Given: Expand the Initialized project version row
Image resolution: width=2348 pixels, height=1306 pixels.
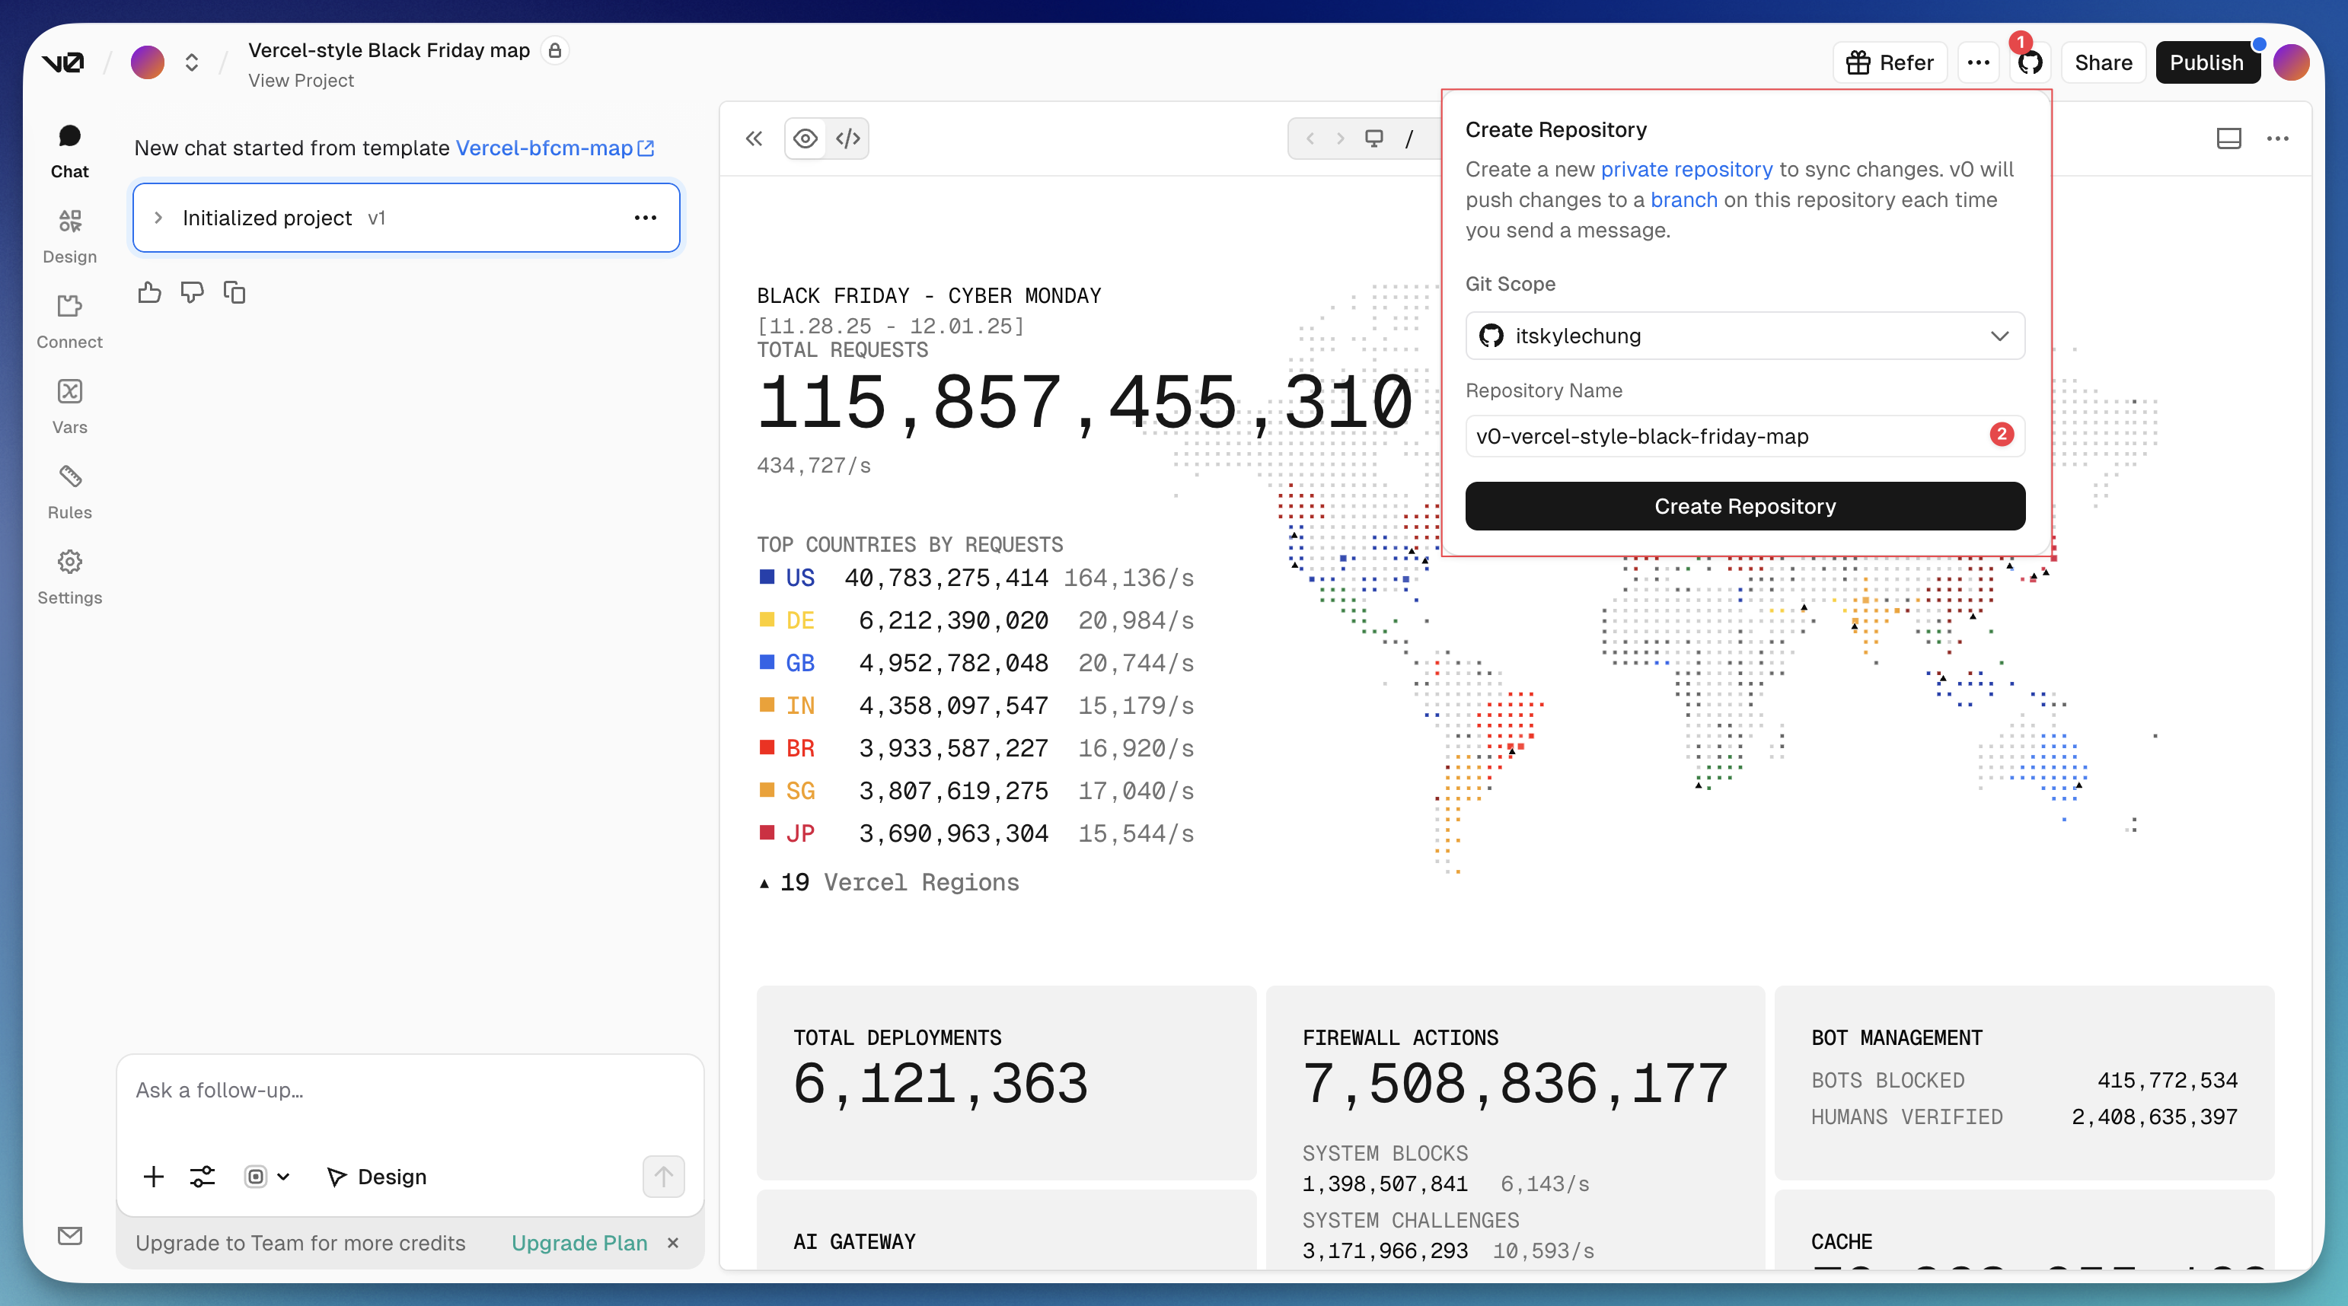Looking at the screenshot, I should pyautogui.click(x=158, y=218).
